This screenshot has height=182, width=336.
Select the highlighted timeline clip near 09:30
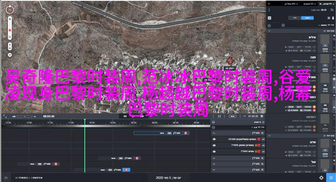[x=161, y=133]
